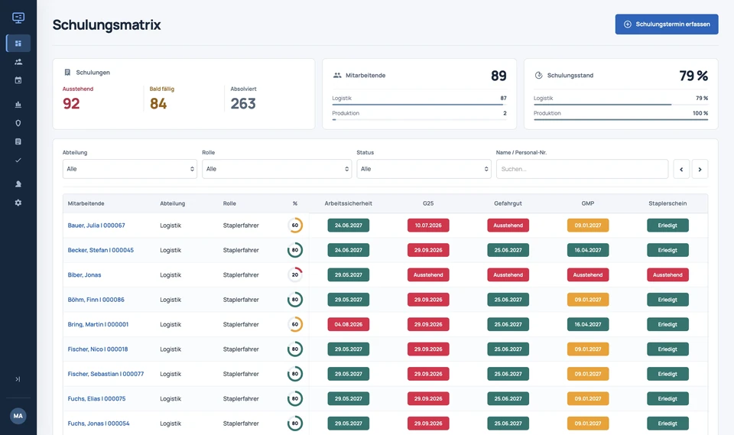Click the GMP column header

pos(588,203)
